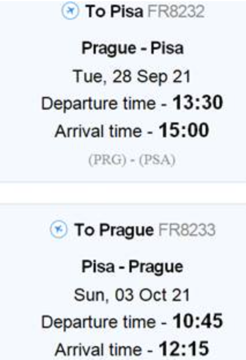Click the plane icon beside To Pisa
The height and width of the screenshot is (360, 246).
pos(70,11)
